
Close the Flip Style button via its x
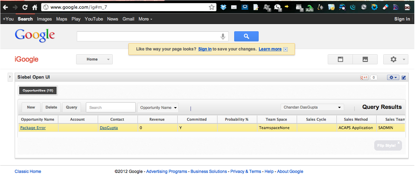(x=399, y=143)
